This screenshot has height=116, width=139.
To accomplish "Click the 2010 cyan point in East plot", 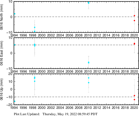I will click(x=89, y=63).
